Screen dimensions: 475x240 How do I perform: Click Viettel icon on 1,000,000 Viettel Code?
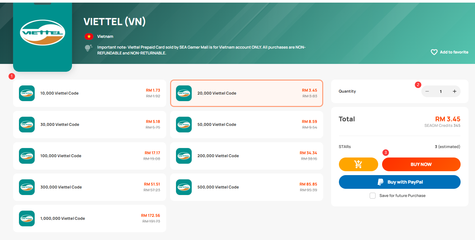[27, 218]
